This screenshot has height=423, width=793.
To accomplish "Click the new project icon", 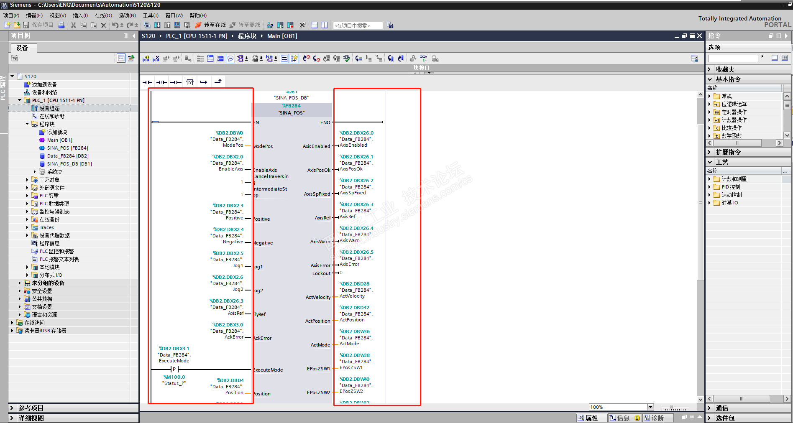I will [7, 25].
